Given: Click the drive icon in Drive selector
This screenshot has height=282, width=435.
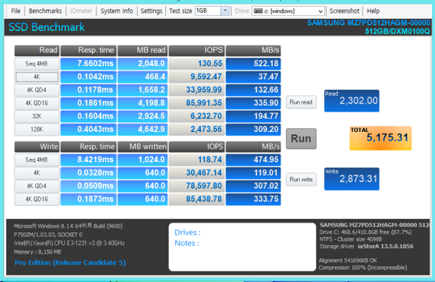Looking at the screenshot, I should [x=258, y=11].
